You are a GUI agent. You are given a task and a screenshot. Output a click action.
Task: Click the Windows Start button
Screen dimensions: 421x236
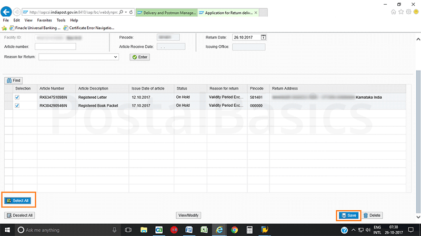pos(7,230)
